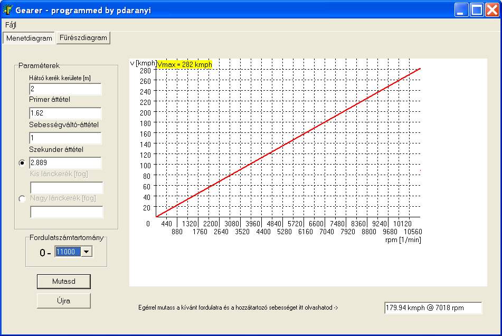Click the Hátsó kerék kerülete input field

click(x=65, y=89)
